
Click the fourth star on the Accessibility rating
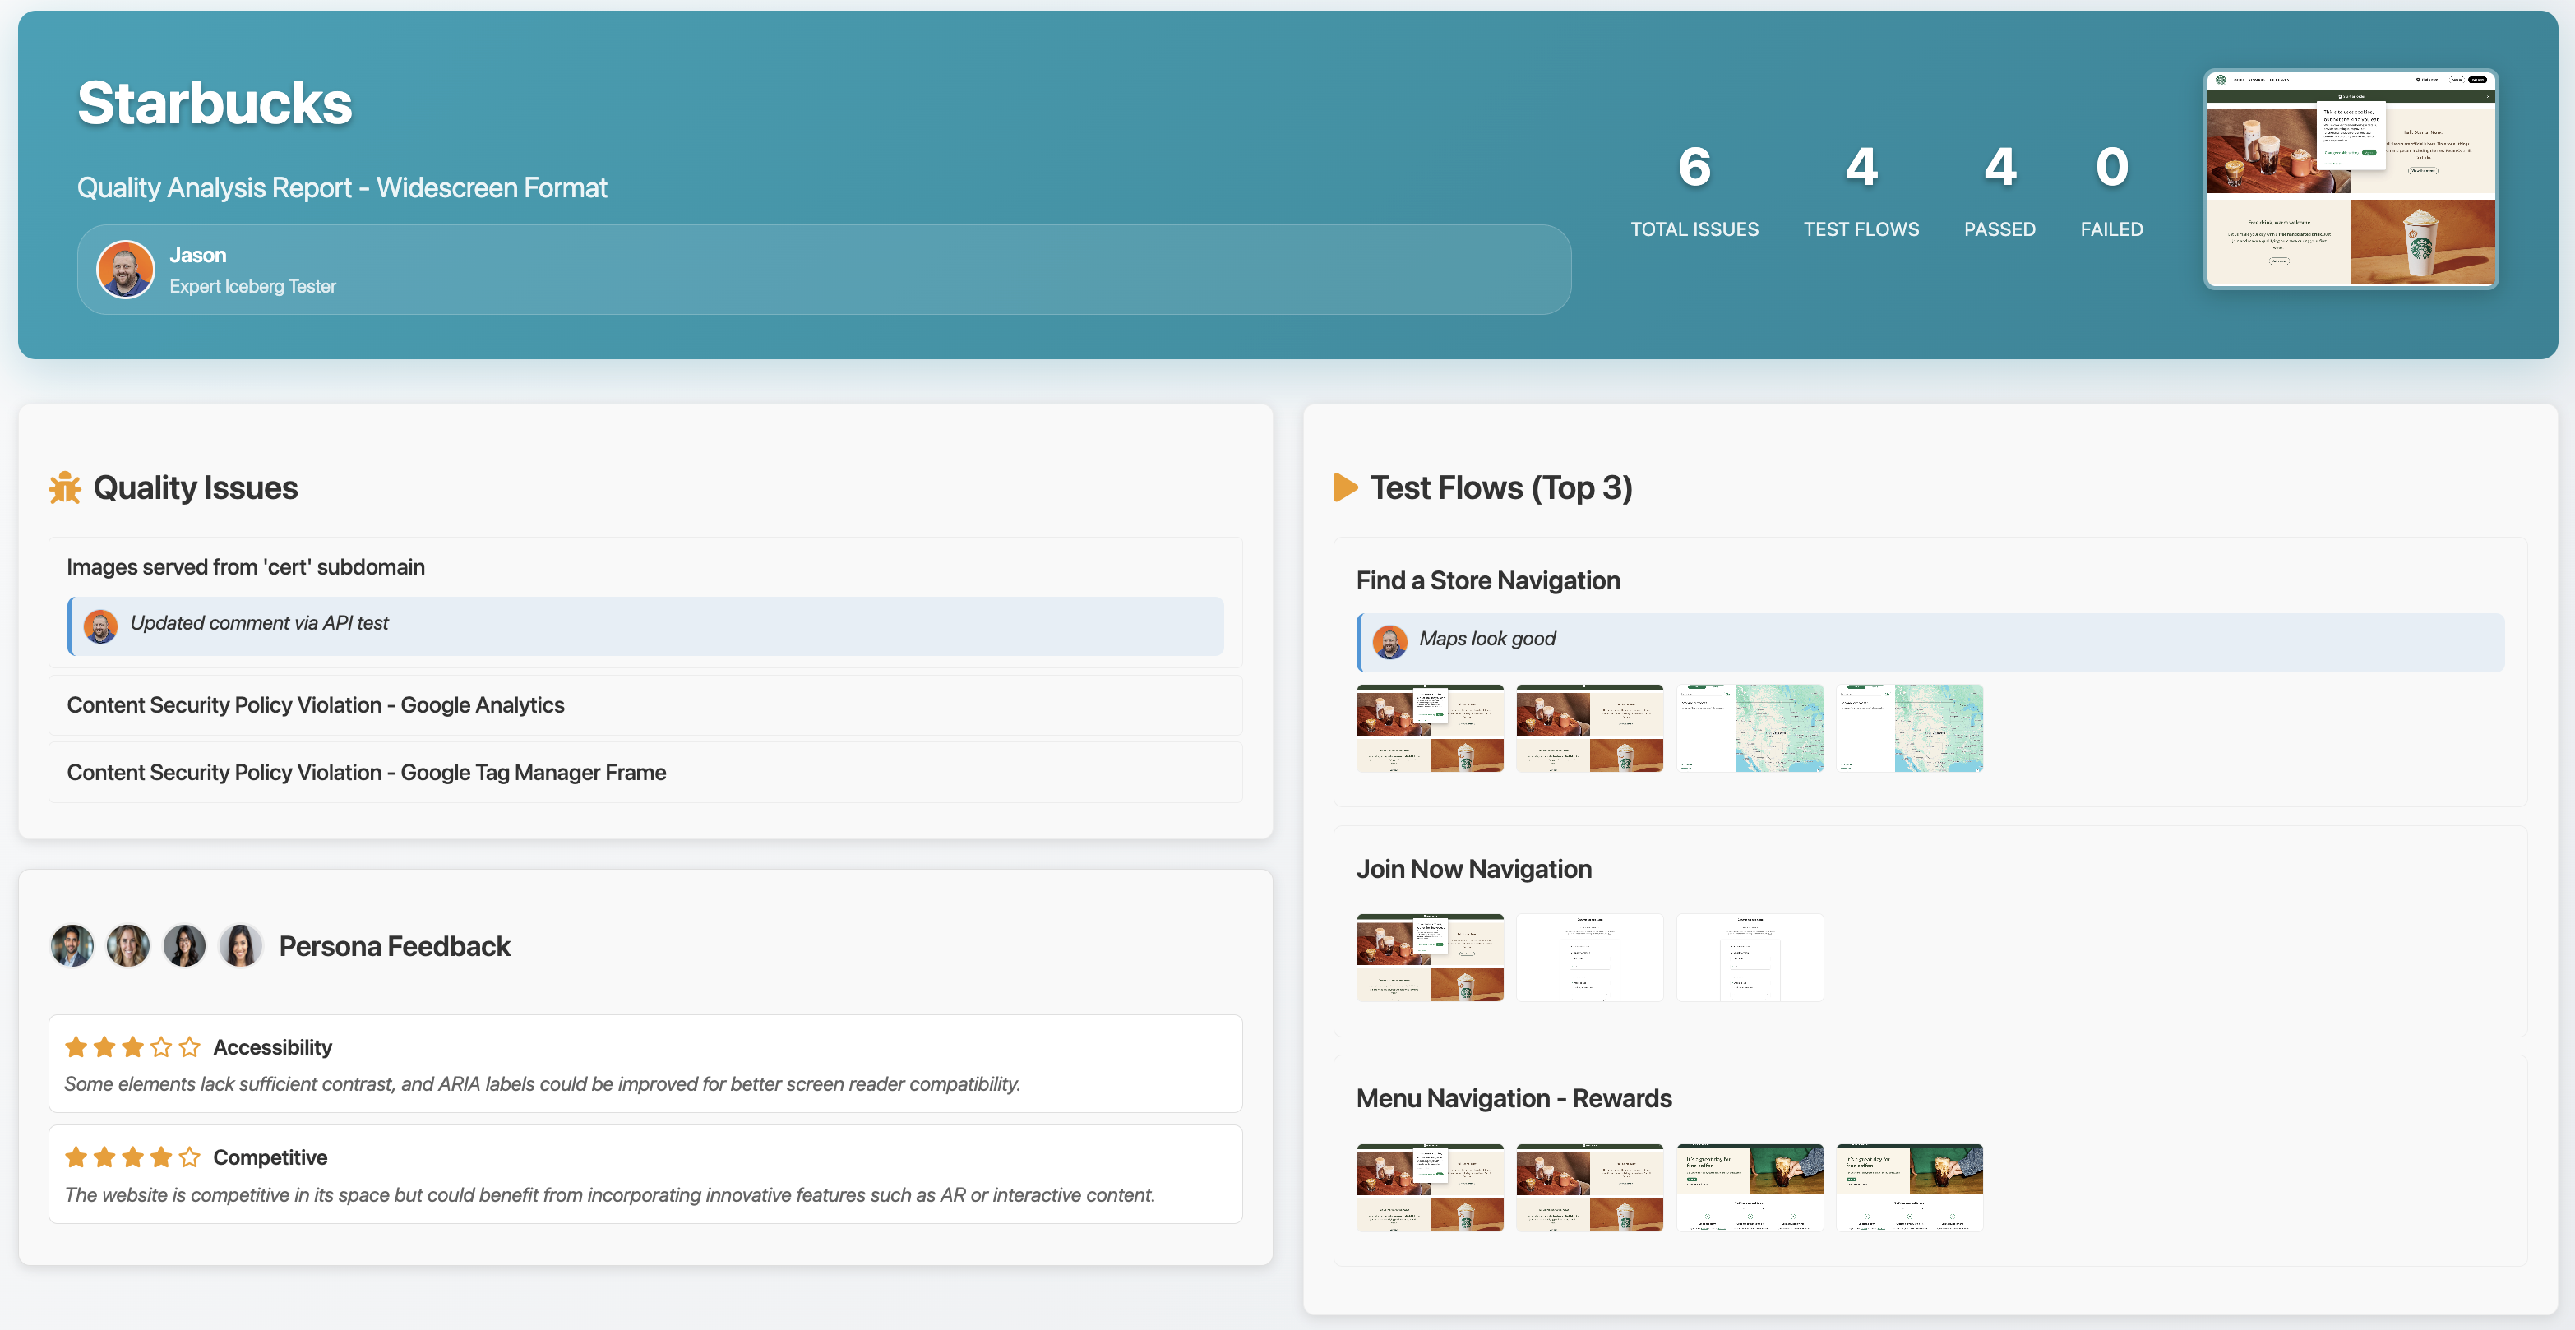[161, 1046]
